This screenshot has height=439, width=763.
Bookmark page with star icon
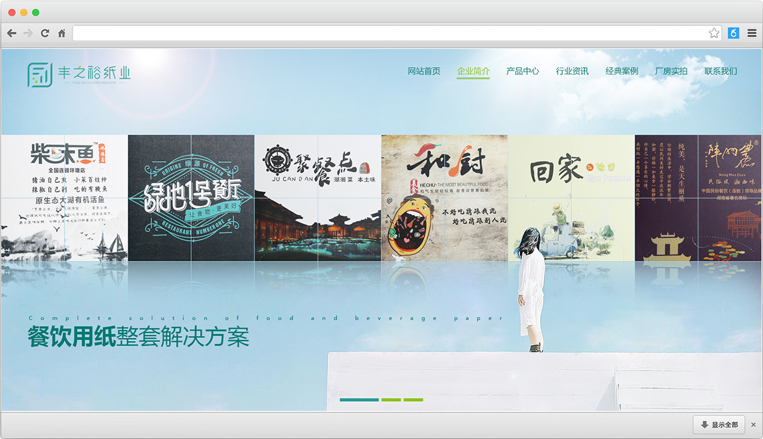point(714,33)
